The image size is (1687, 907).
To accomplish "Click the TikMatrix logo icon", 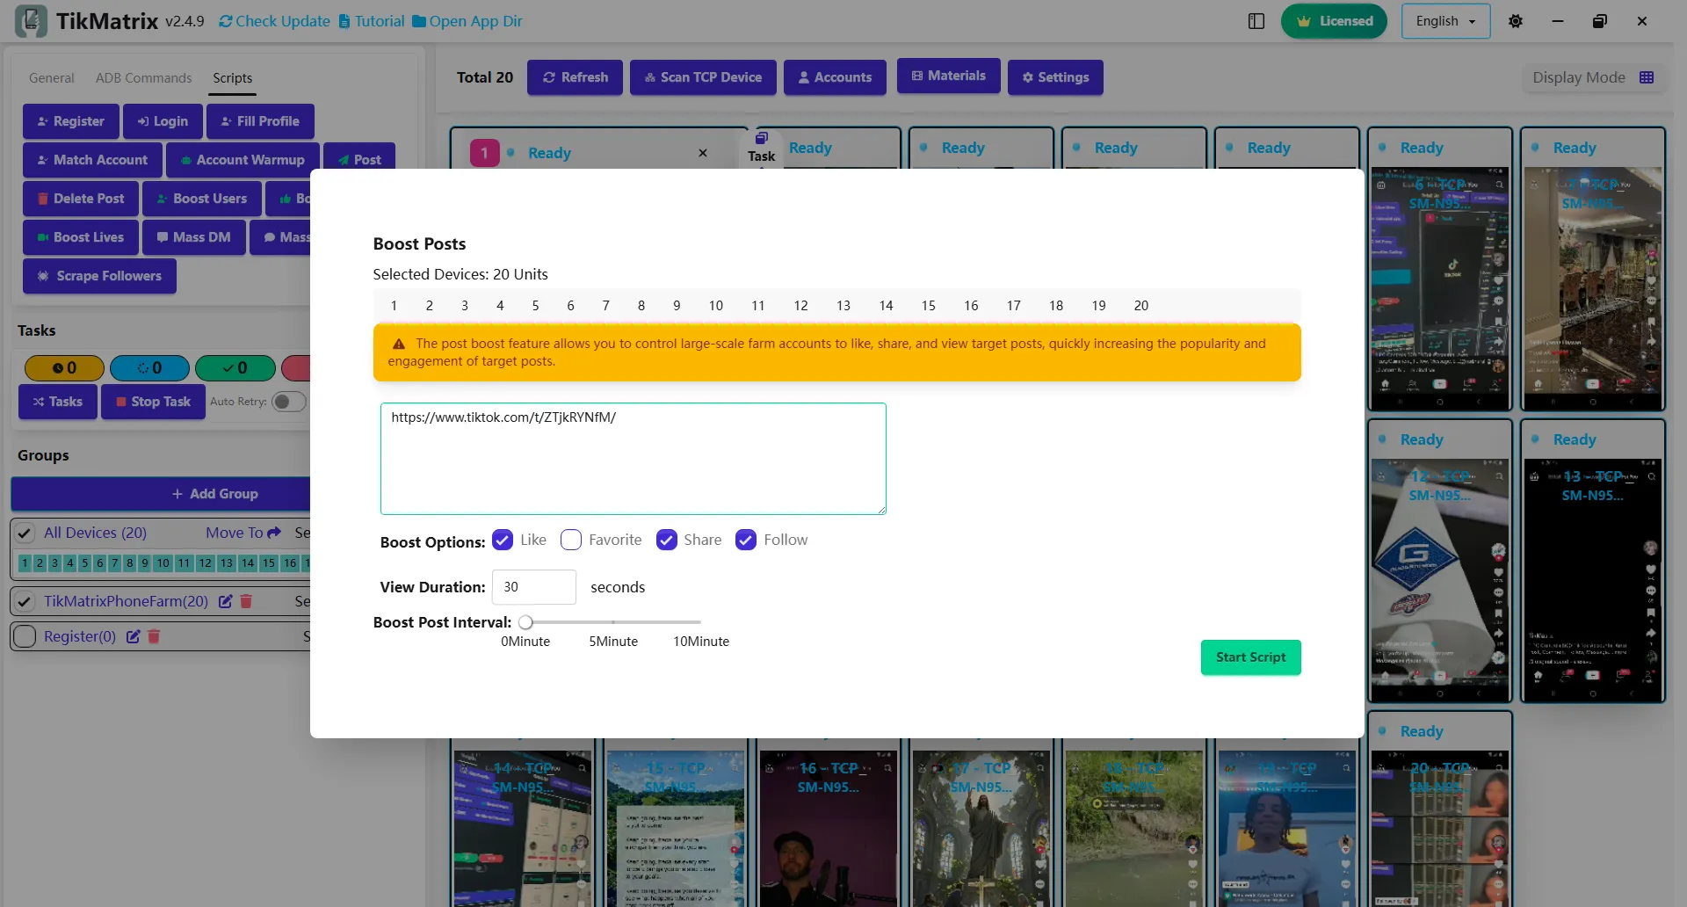I will coord(32,20).
